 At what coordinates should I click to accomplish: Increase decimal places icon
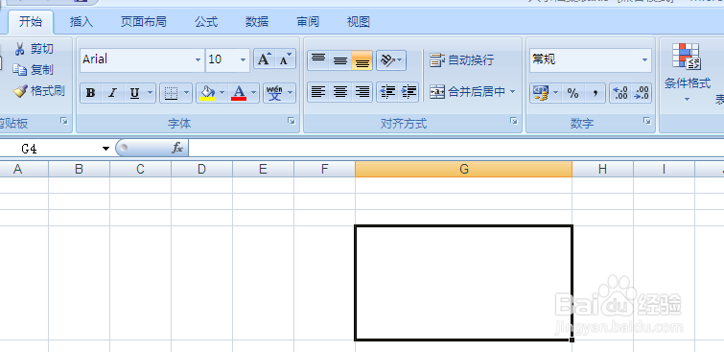tap(620, 93)
